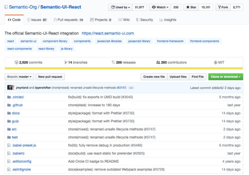The height and width of the screenshot is (175, 249).
Task: Open the test folder
Action: click(x=15, y=137)
